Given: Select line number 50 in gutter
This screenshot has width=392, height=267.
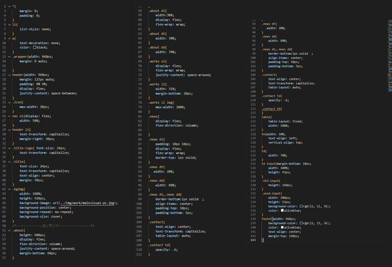Looking at the screenshot, I should pos(4,226).
